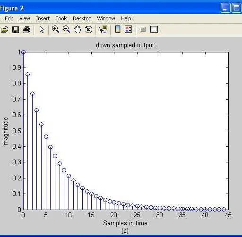Select the Edit Plot arrow tool
The image size is (242, 237).
click(42, 29)
